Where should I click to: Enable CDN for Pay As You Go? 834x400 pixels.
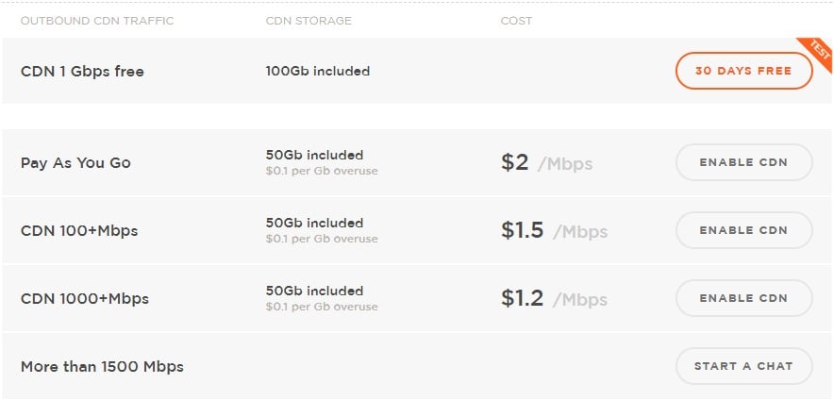click(744, 162)
